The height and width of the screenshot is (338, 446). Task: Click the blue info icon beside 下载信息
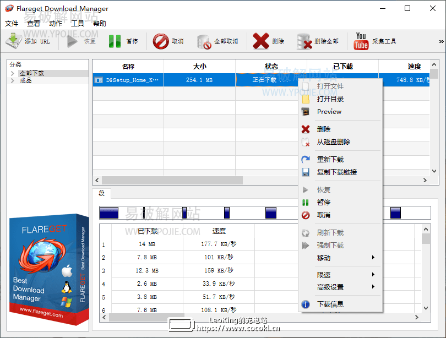[x=306, y=304]
